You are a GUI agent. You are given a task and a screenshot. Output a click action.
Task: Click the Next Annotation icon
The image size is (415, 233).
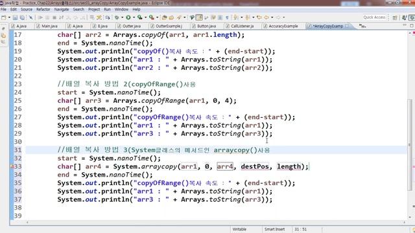(x=235, y=17)
